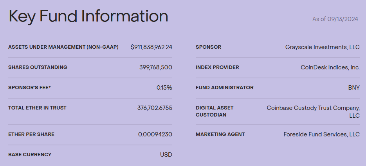Image resolution: width=366 pixels, height=166 pixels.
Task: Click the Sponsor's Fee* label
Action: coord(29,88)
